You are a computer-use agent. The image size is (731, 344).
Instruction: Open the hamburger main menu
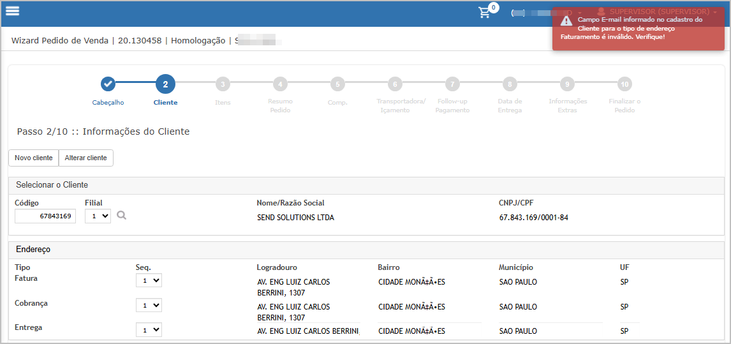tap(13, 11)
